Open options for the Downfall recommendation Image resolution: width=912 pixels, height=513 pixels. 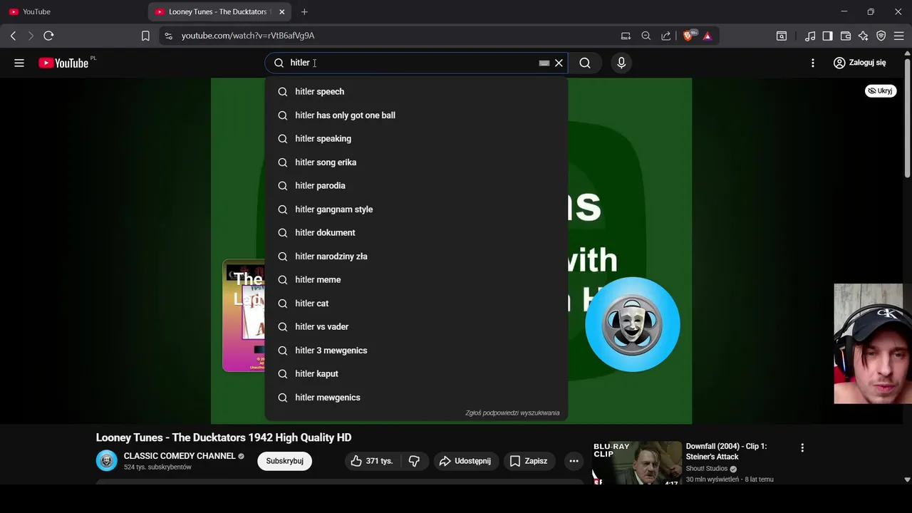click(x=802, y=448)
